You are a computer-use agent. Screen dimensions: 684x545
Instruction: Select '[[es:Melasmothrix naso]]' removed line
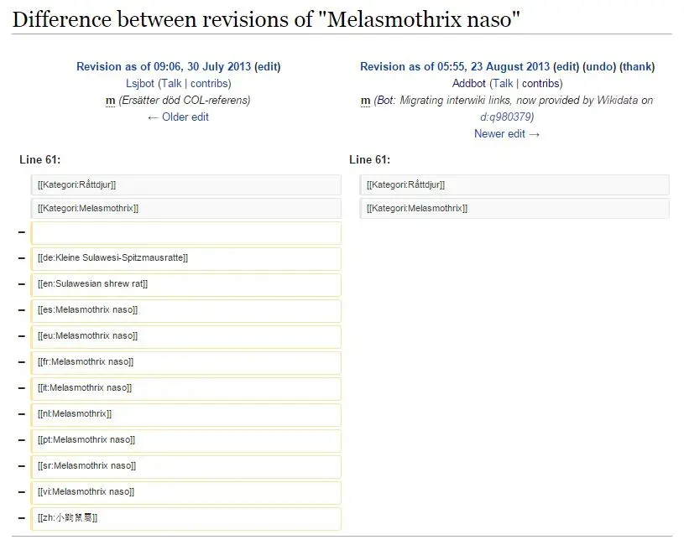pyautogui.click(x=186, y=310)
